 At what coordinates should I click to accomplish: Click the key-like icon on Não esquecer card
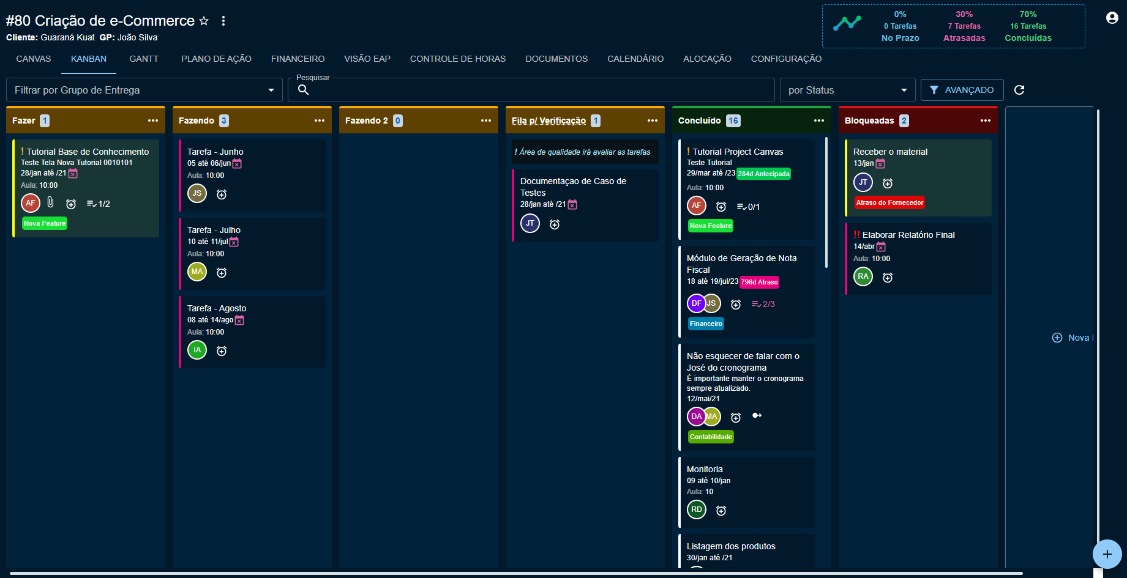pos(757,415)
